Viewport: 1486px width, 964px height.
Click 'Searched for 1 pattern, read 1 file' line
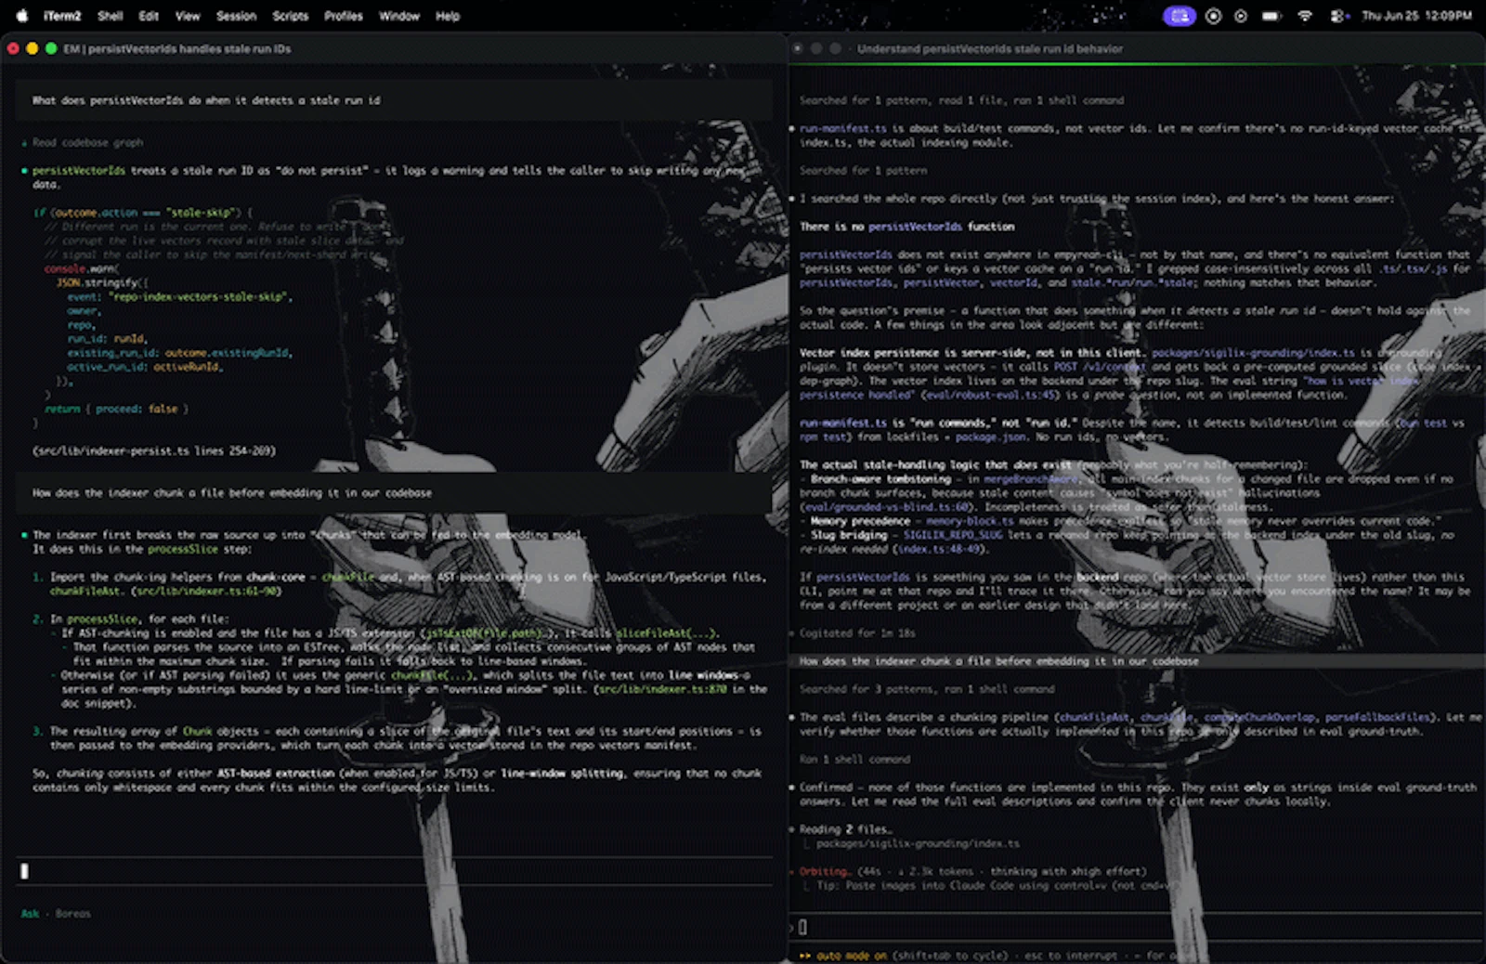(x=962, y=100)
